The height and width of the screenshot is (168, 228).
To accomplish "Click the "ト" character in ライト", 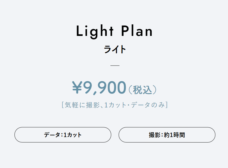I will coord(123,50).
